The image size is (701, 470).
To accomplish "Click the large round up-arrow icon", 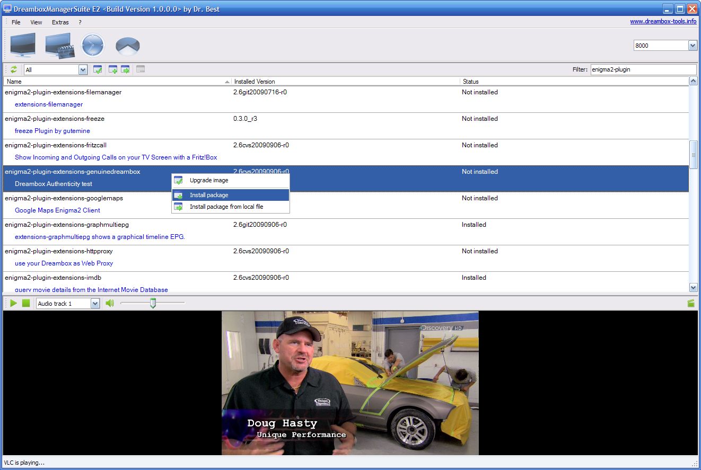I will click(127, 46).
